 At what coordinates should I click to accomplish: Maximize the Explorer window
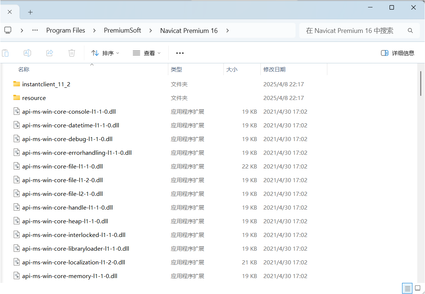[391, 8]
